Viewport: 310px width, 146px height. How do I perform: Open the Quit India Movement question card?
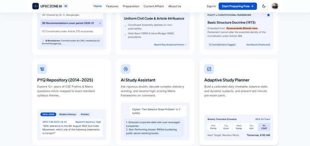(72, 128)
